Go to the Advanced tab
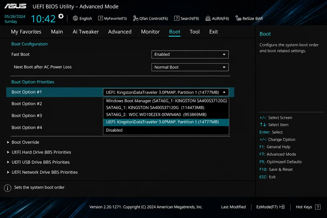Screen dimensions: 327x218 click(x=120, y=32)
